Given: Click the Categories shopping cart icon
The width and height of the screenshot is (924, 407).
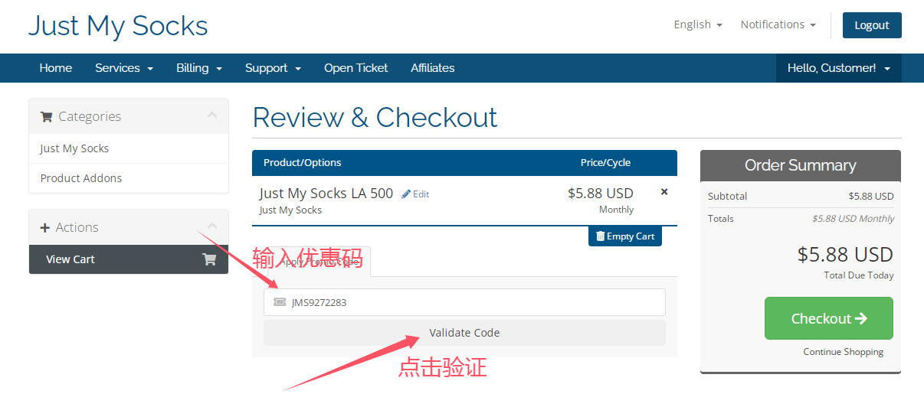Looking at the screenshot, I should (x=46, y=117).
